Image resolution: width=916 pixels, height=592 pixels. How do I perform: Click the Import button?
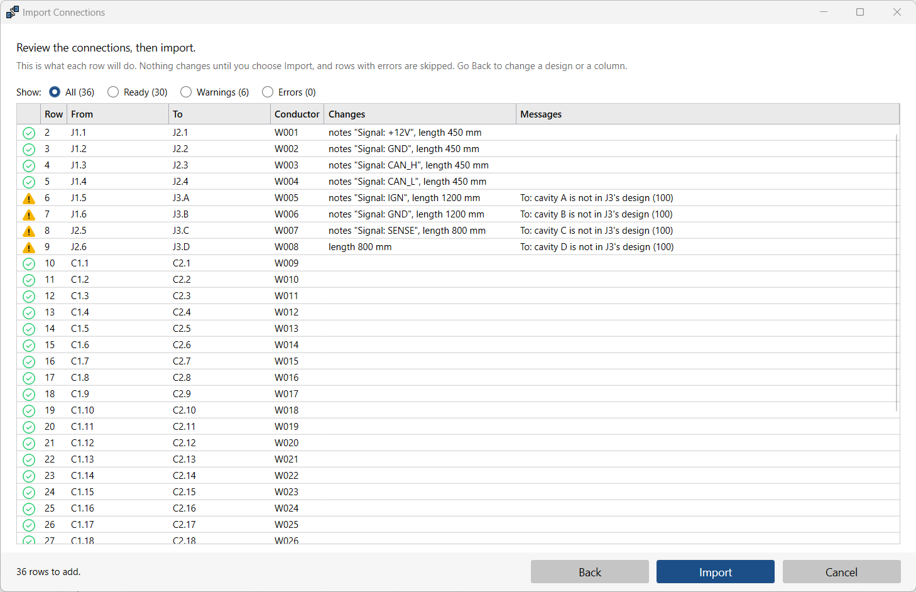point(716,572)
